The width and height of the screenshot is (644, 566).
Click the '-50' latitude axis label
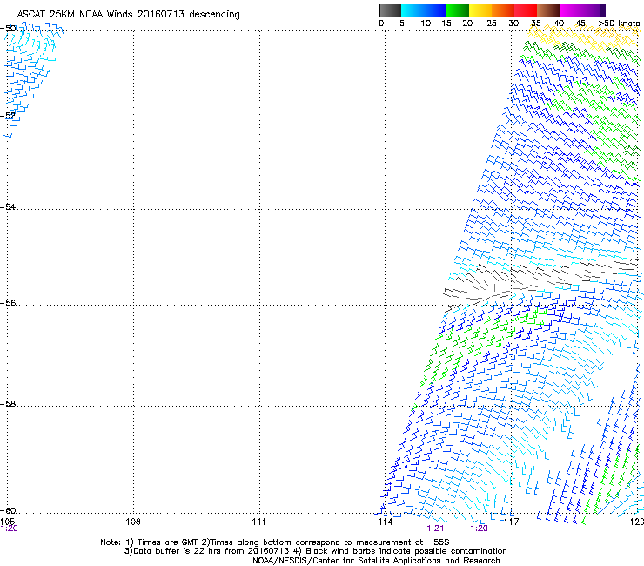click(x=8, y=29)
